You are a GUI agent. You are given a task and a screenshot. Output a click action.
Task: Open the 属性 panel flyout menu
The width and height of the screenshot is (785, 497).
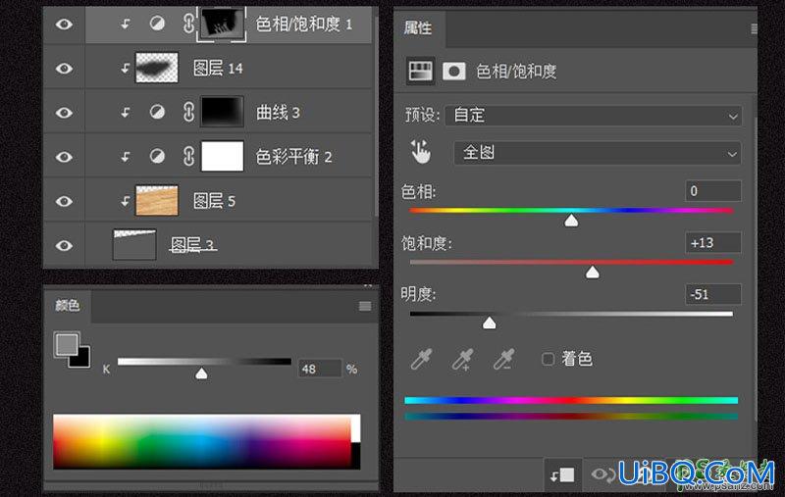(x=754, y=29)
